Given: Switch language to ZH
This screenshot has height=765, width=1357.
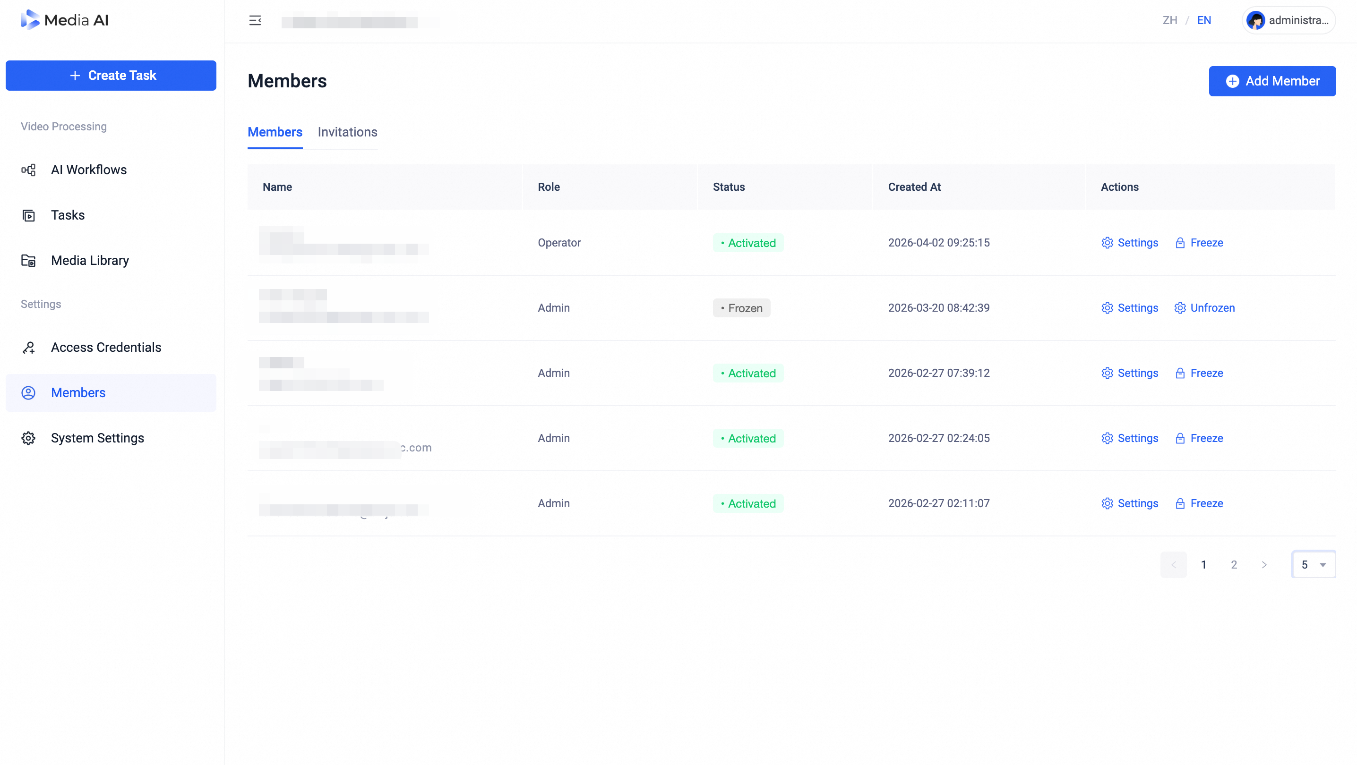Looking at the screenshot, I should click(x=1169, y=20).
